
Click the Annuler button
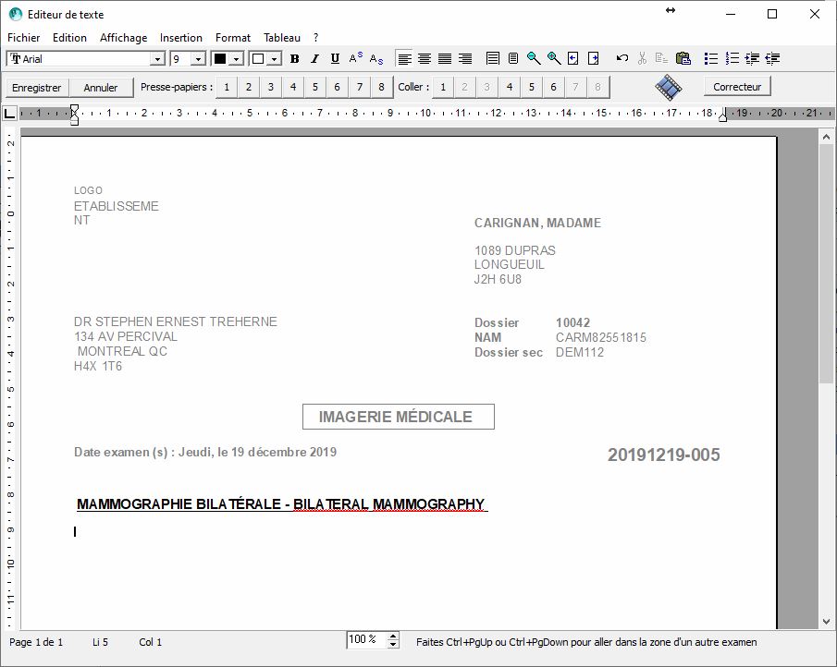(x=101, y=88)
